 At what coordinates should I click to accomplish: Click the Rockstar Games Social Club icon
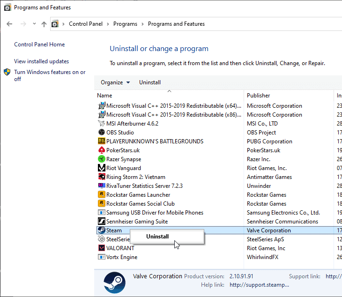point(101,204)
